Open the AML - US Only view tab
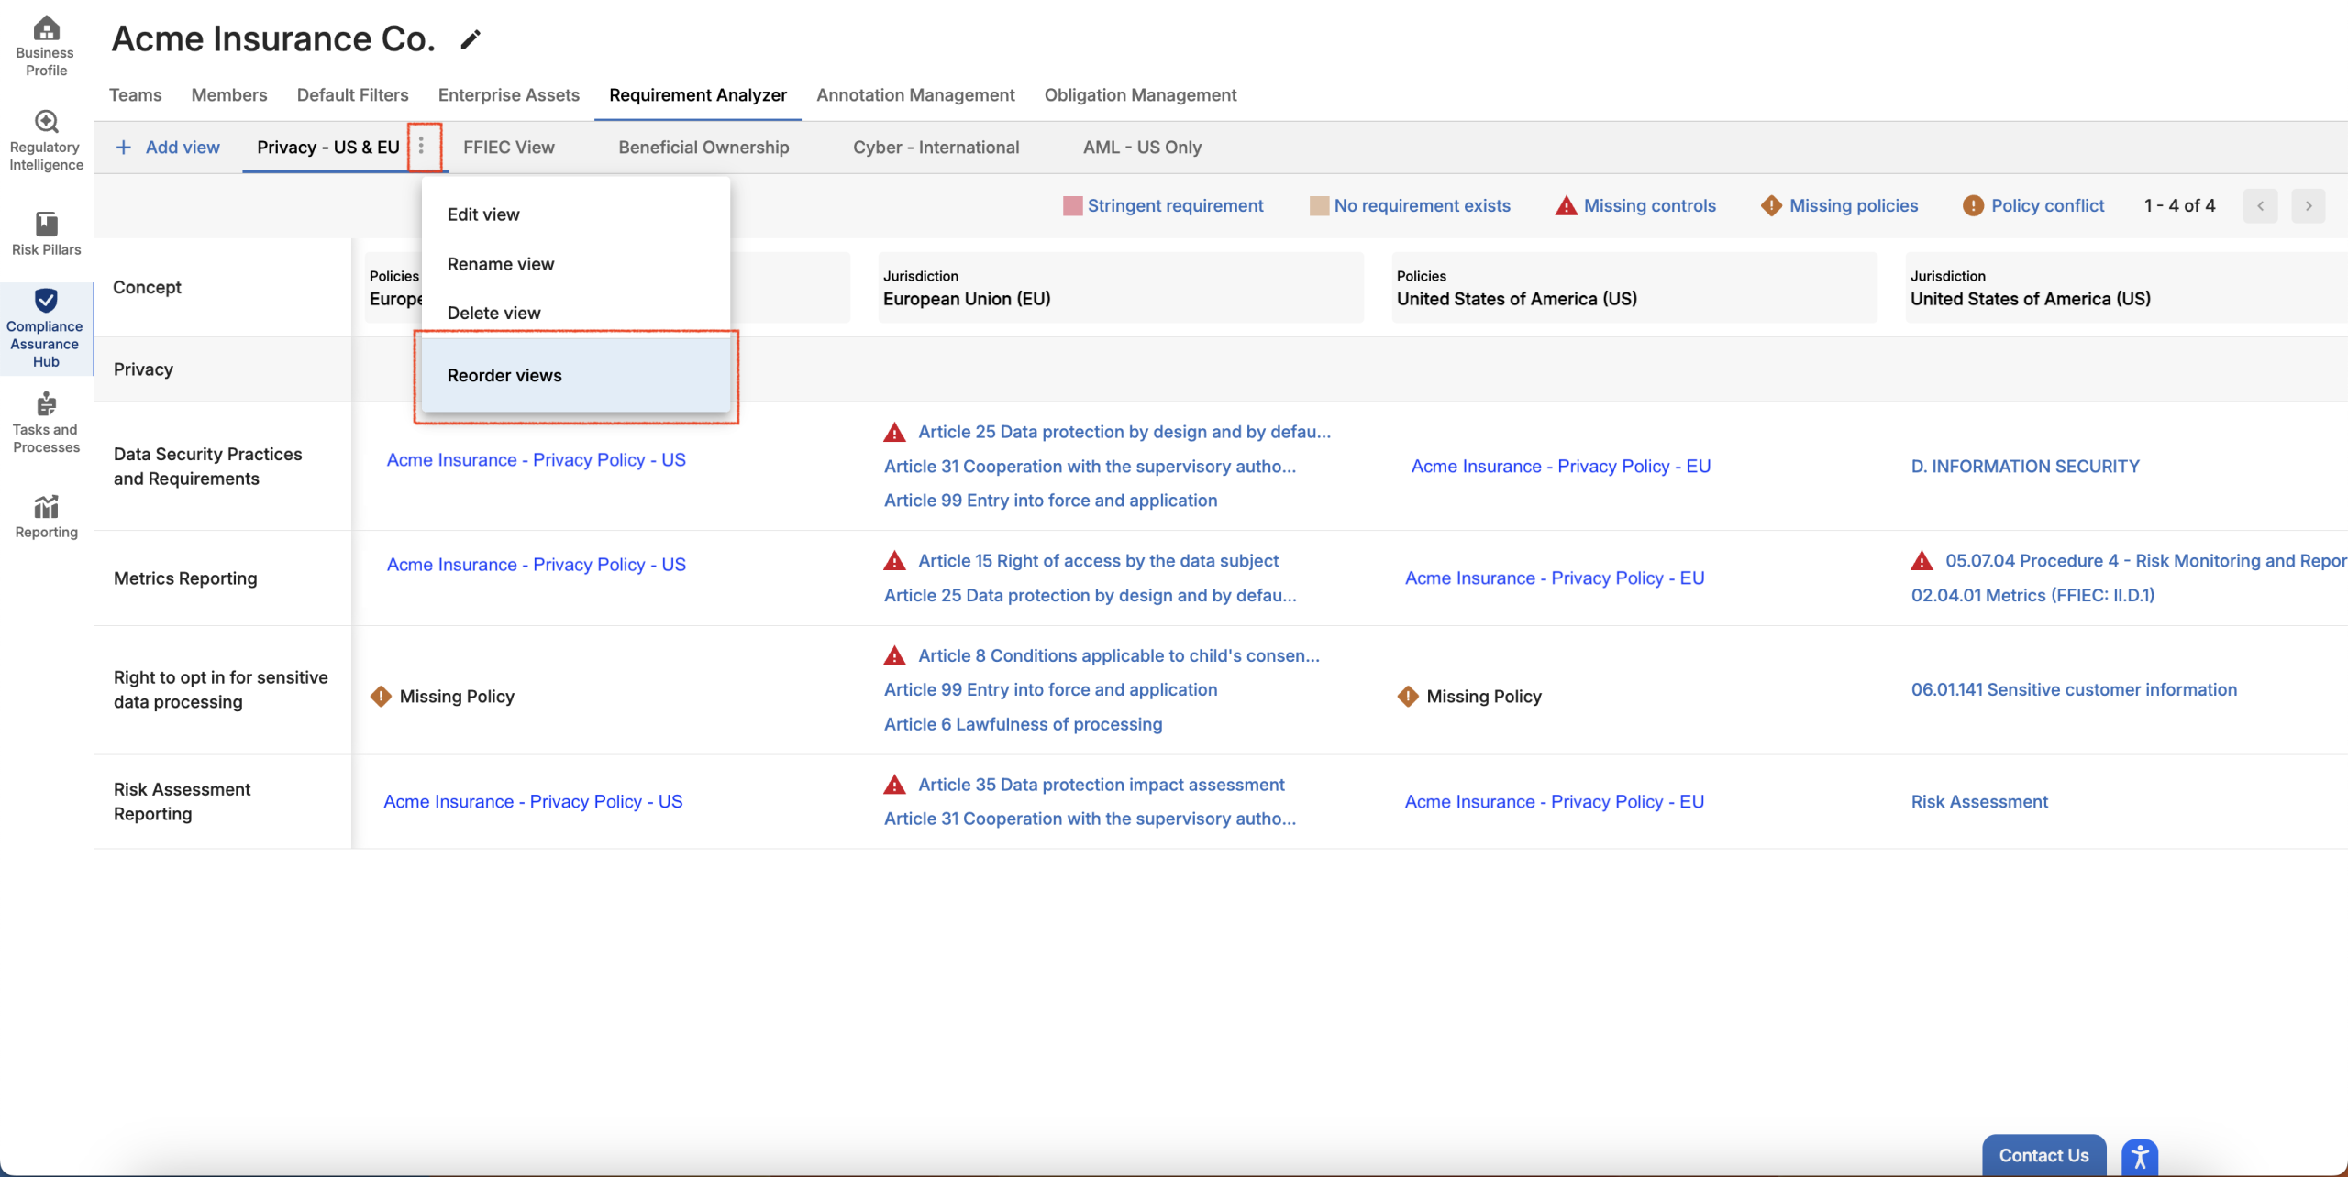 click(x=1142, y=147)
